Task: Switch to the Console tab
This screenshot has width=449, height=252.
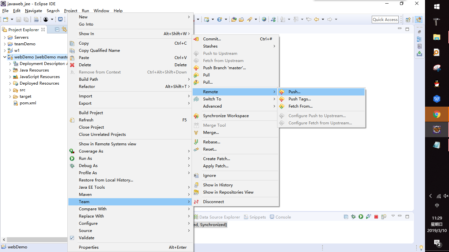Action: coord(280,217)
